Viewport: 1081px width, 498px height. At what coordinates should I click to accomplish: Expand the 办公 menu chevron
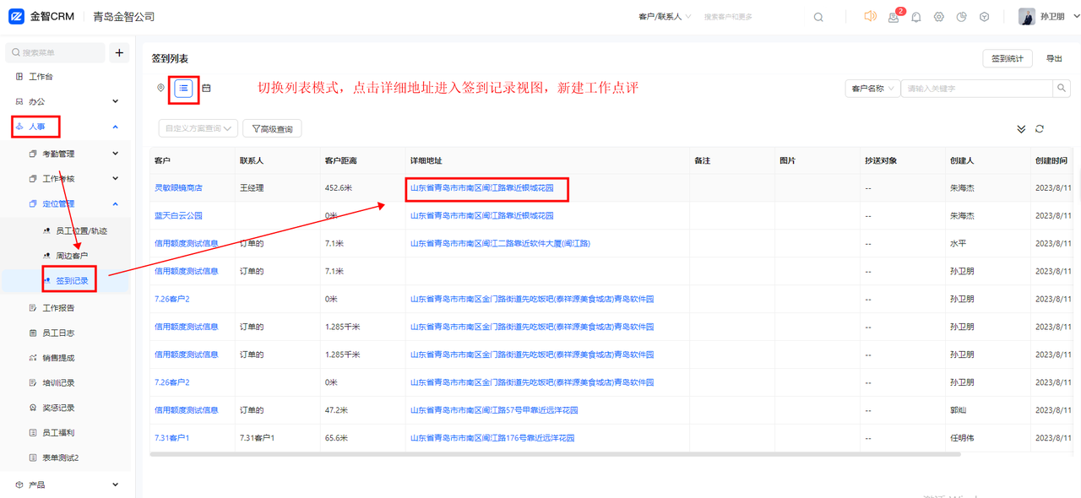(x=116, y=101)
